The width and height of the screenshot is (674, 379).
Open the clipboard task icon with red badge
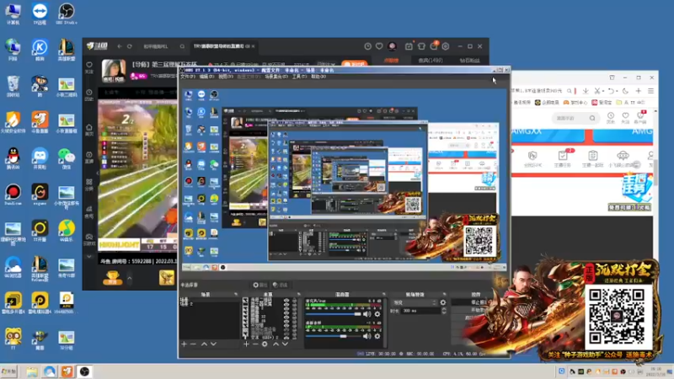point(563,157)
